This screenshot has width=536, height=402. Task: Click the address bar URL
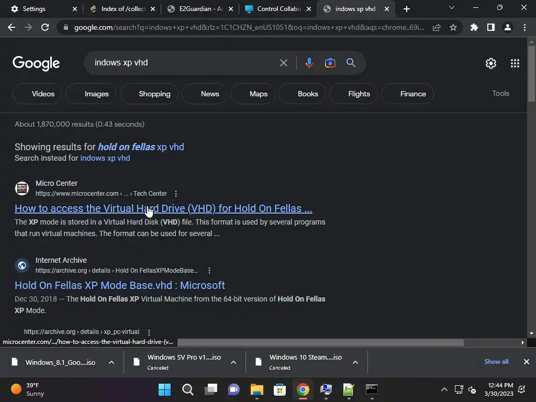pyautogui.click(x=249, y=27)
